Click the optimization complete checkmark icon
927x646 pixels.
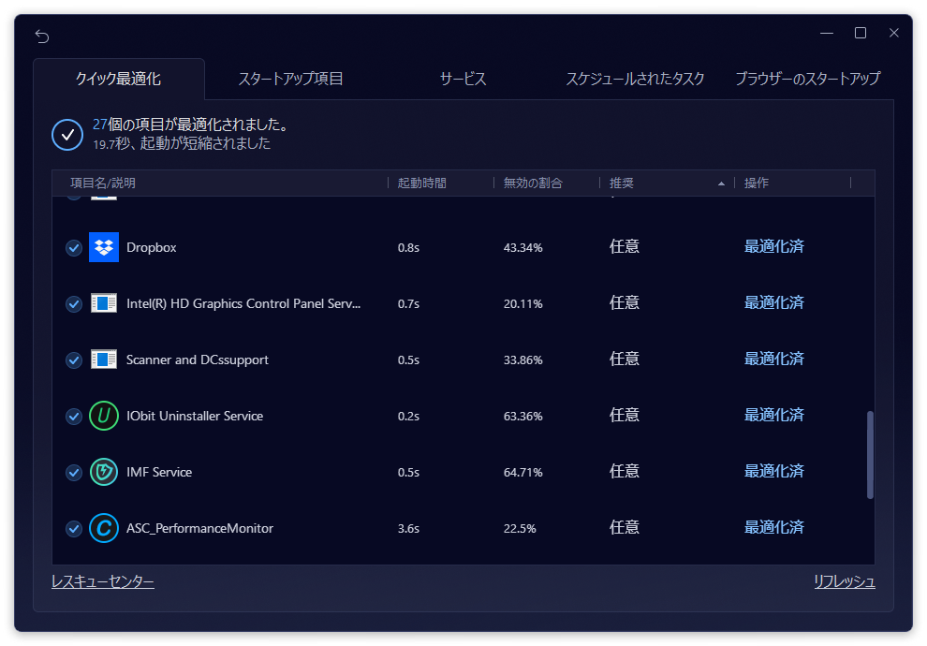67,134
